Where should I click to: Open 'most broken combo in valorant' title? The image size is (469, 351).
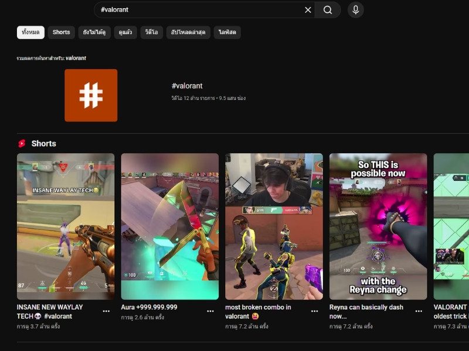coord(258,312)
